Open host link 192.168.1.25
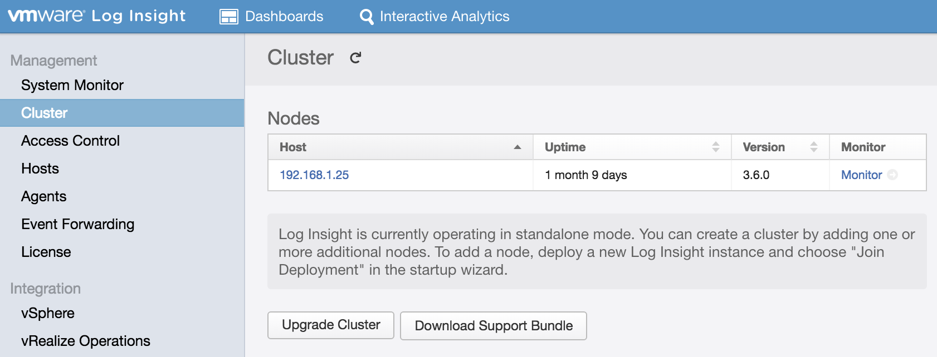This screenshot has height=357, width=937. (x=314, y=175)
